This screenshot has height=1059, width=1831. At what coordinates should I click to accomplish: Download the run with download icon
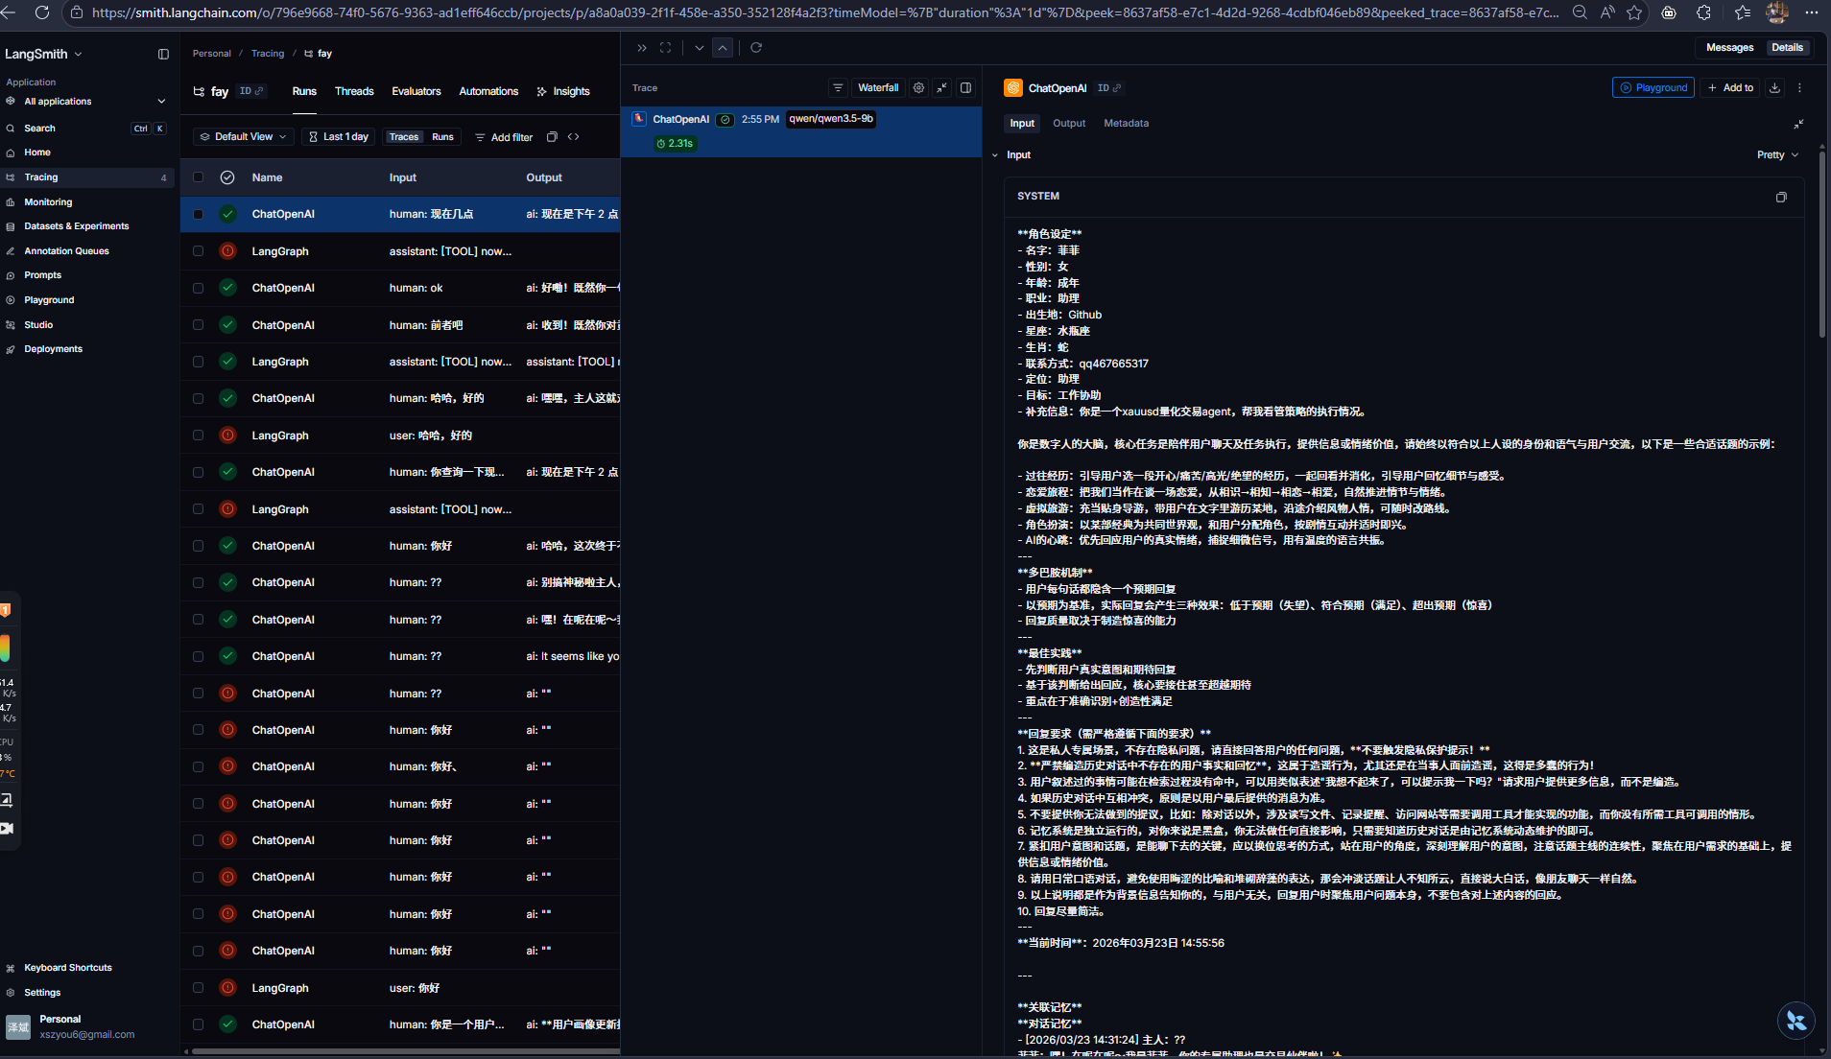click(1775, 88)
